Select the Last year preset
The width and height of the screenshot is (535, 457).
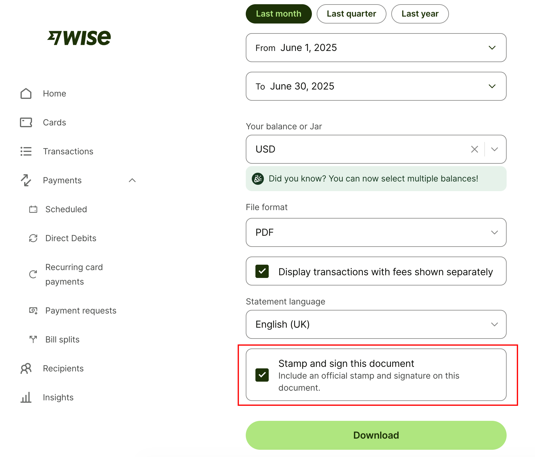tap(420, 14)
